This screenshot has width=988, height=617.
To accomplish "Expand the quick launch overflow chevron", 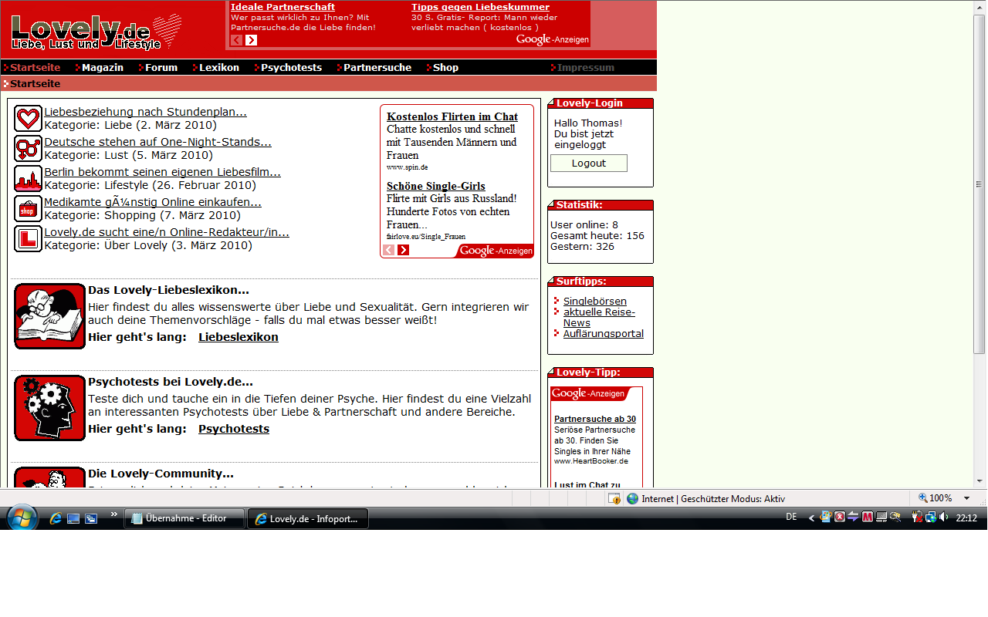I will 114,514.
